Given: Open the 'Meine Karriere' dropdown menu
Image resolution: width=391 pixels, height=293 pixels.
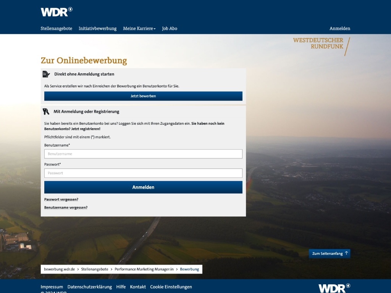Looking at the screenshot, I should (139, 28).
